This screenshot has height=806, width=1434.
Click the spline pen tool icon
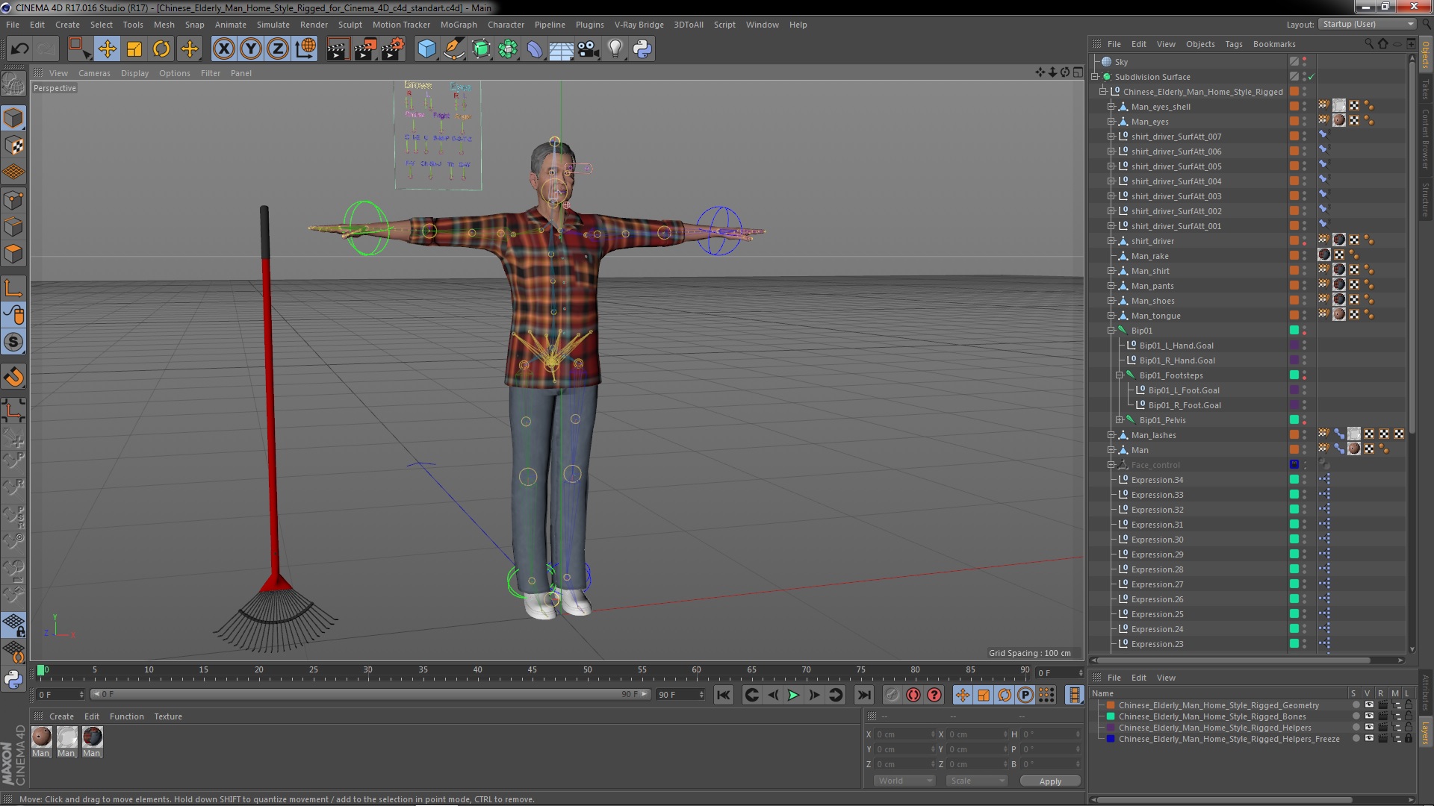pyautogui.click(x=454, y=49)
